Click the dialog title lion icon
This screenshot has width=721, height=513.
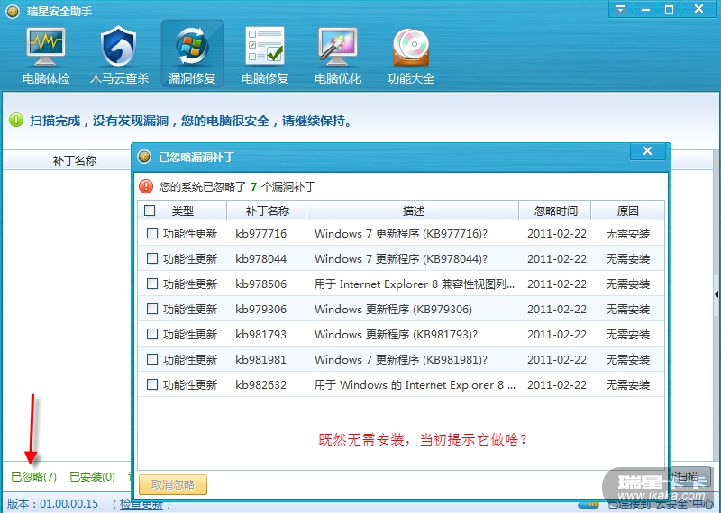coord(144,157)
